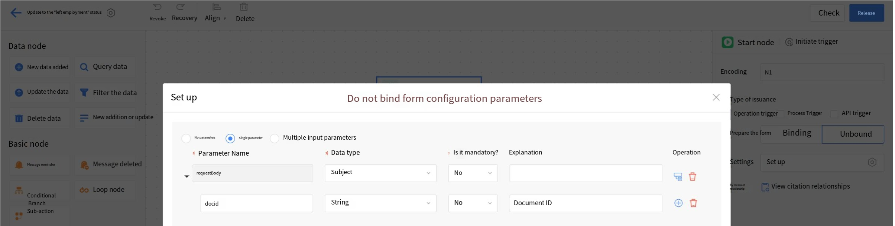895x226 pixels.
Task: Select the Single parameter radio option
Action: 230,139
